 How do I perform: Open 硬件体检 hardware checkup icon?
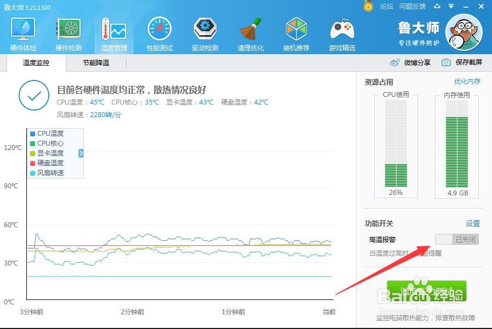pos(23,34)
